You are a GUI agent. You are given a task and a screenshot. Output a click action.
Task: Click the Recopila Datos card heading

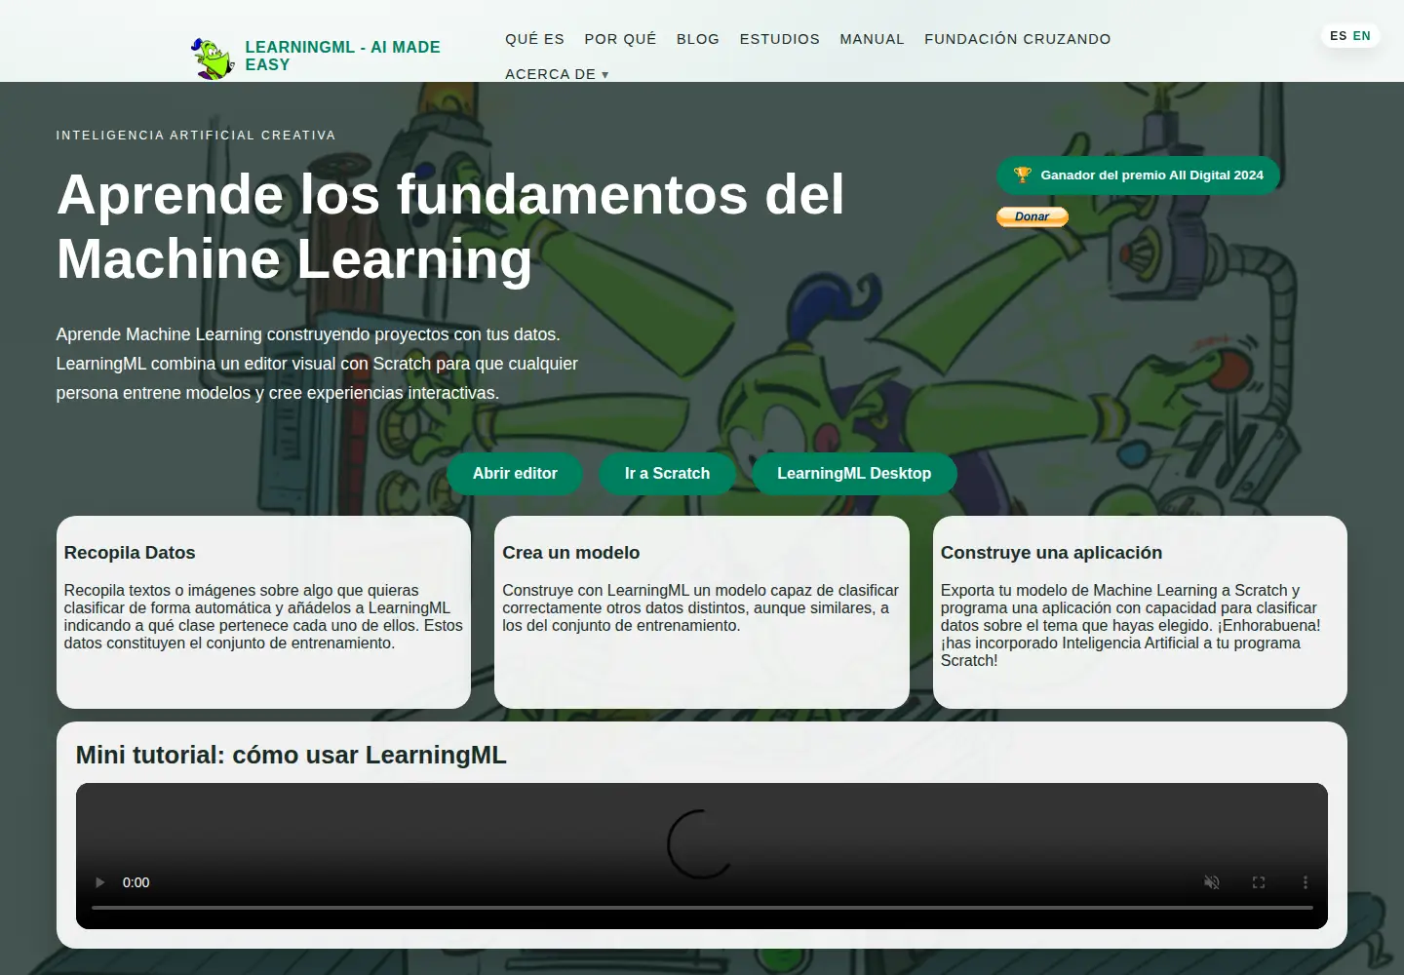(x=130, y=553)
